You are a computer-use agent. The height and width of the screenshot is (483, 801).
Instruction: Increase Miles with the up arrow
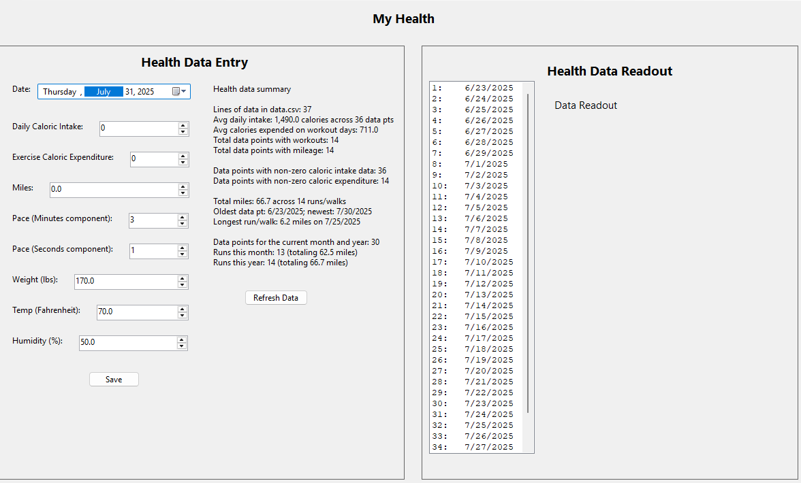[x=183, y=186]
